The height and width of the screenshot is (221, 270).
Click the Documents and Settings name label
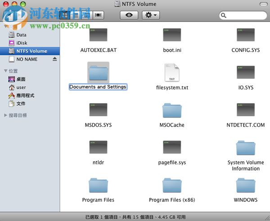98,87
